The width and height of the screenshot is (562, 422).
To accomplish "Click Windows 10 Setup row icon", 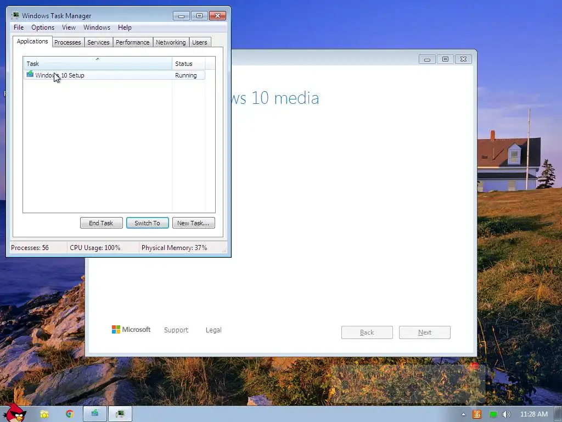I will pyautogui.click(x=30, y=74).
